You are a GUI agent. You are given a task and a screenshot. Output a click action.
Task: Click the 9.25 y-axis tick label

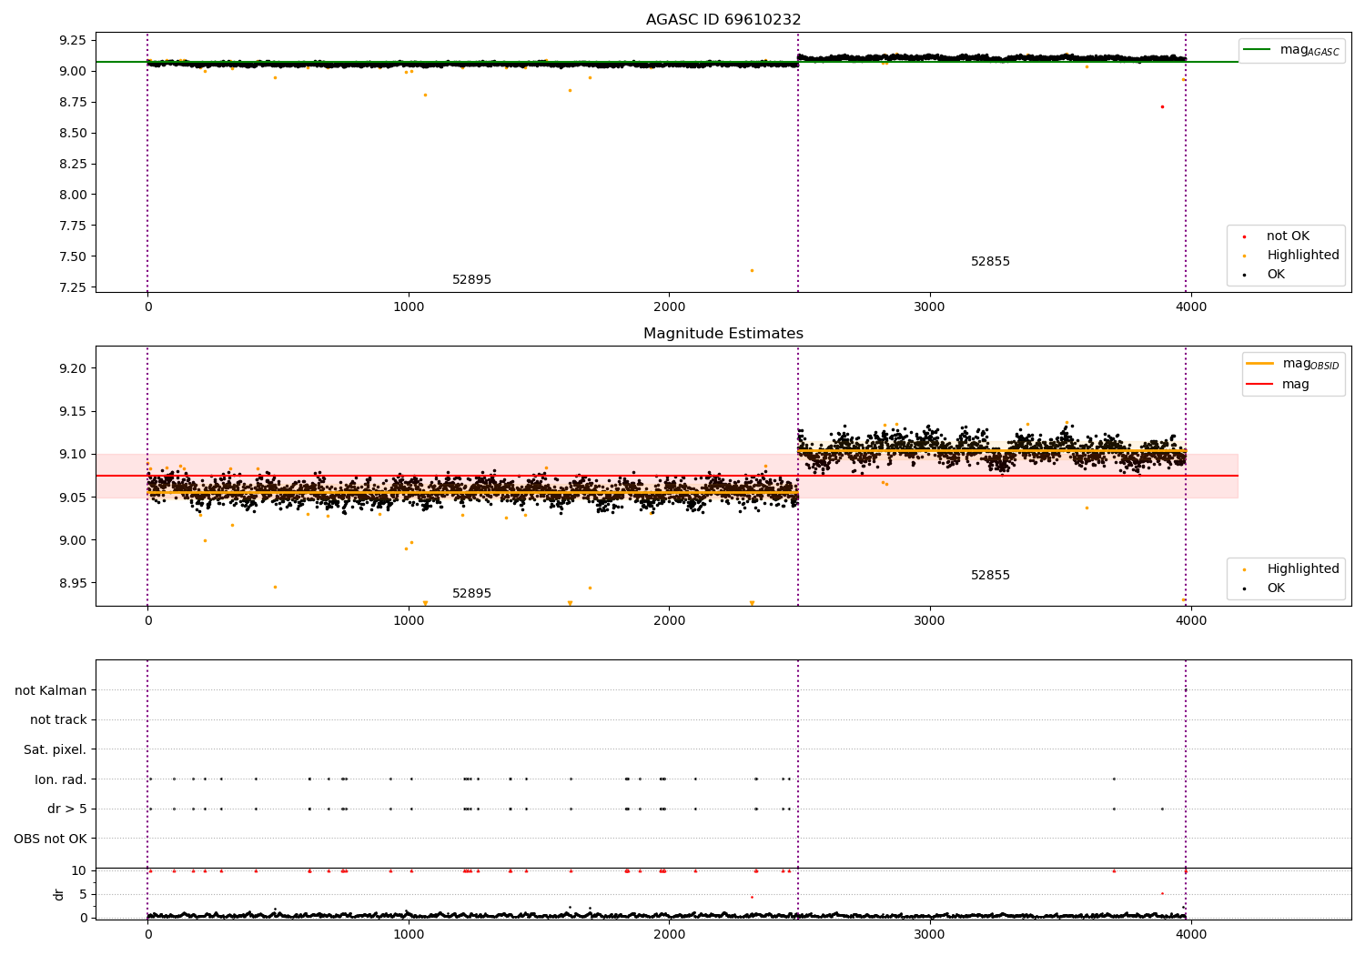point(72,40)
